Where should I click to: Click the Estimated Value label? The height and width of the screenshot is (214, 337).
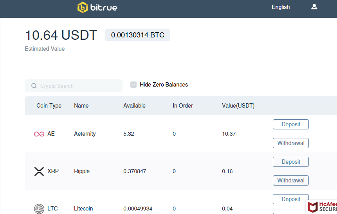pos(45,49)
